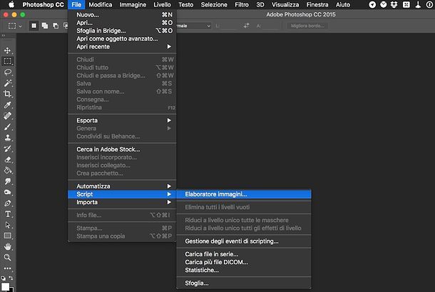Select the Zoom tool
This screenshot has height=292, width=435.
8,258
